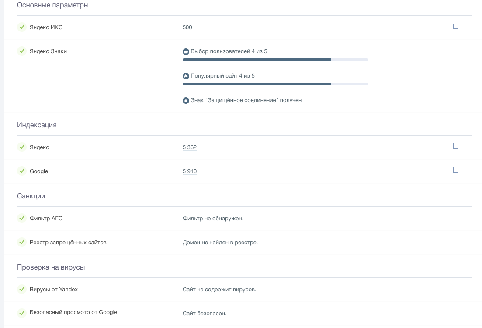Click the checkmark beside Фильтр АГС

[x=22, y=218]
